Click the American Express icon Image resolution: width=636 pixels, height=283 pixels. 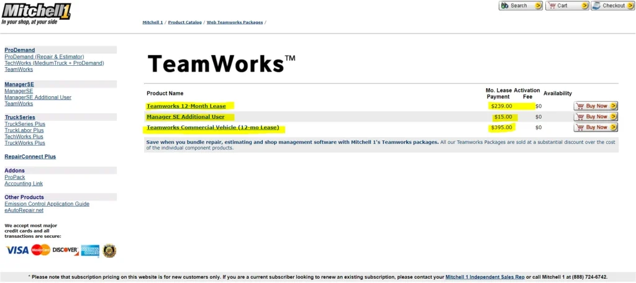click(x=90, y=250)
